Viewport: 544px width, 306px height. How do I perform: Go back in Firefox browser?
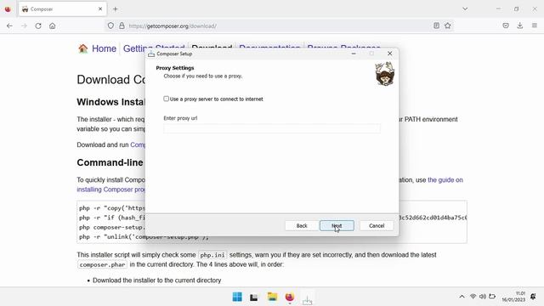click(9, 25)
